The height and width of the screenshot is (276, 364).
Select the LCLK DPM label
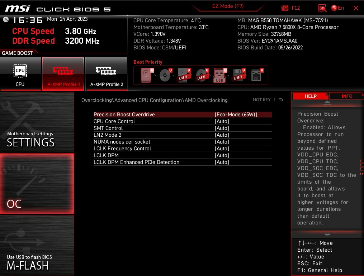[106, 155]
